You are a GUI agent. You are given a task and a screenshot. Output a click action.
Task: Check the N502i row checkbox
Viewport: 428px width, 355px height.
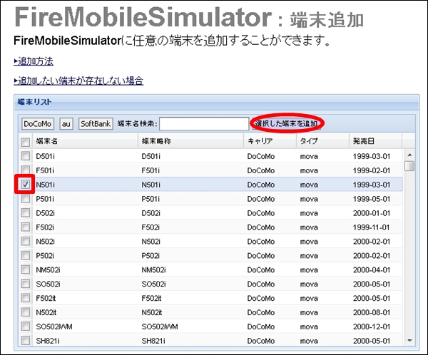pyautogui.click(x=26, y=241)
